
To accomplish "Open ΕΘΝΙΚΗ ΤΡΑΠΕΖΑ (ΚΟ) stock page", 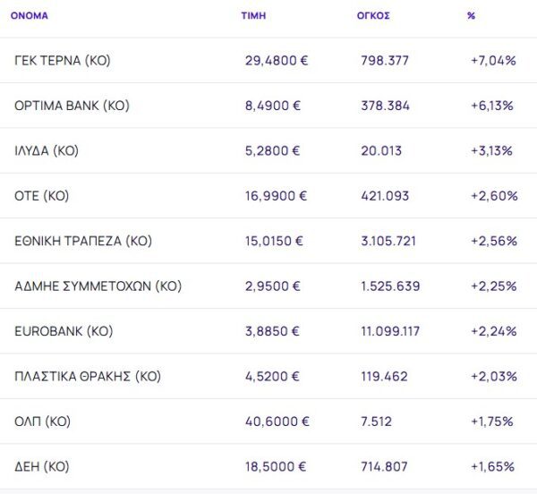I will coord(83,241).
